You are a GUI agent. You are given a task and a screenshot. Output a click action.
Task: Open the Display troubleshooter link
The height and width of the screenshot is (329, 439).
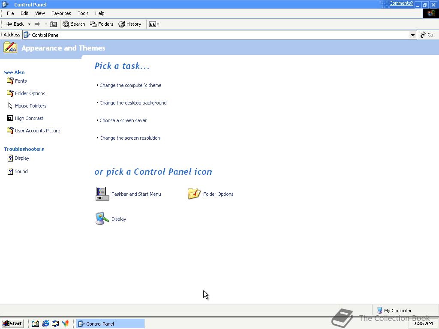[22, 158]
